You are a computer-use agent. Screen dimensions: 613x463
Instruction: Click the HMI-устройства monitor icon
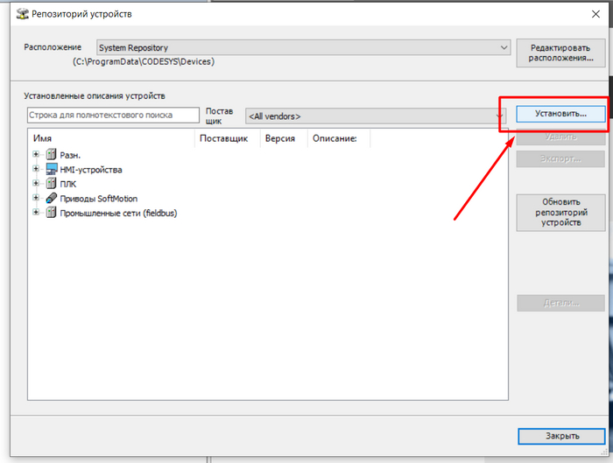(x=51, y=169)
